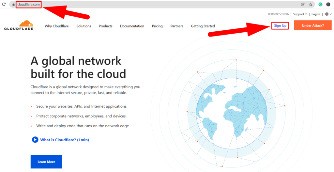334x172 pixels.
Task: Click text 'Write and deploy code that runs on the network edge.'
Action: pos(83,126)
